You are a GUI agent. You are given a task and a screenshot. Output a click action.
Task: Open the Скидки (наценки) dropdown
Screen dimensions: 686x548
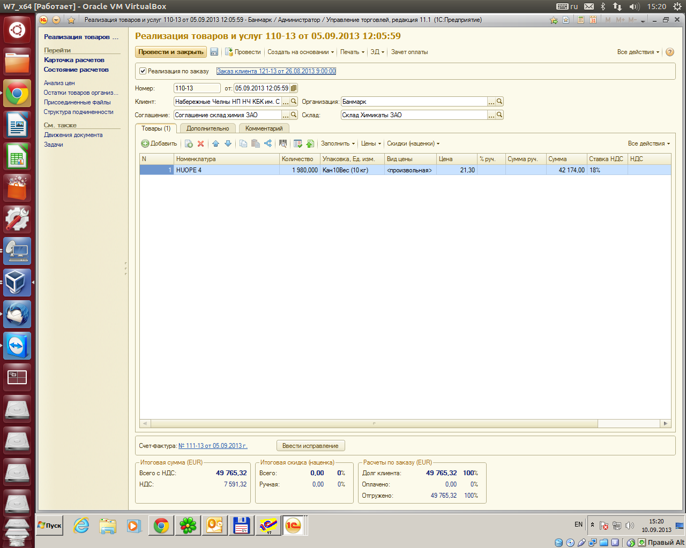pos(413,143)
